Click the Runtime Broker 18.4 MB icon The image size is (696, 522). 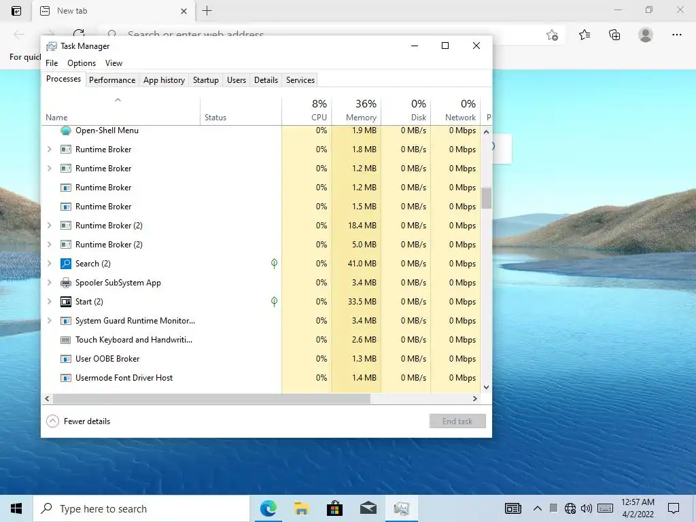(66, 226)
